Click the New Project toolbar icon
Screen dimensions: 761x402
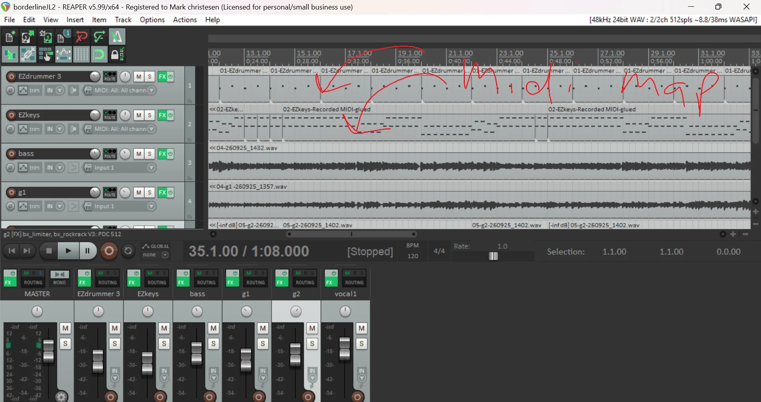[10, 37]
